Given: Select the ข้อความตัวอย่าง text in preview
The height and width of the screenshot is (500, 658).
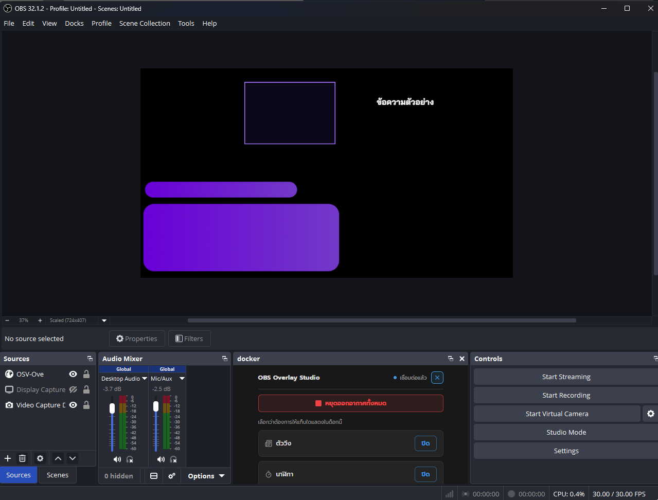Looking at the screenshot, I should click(405, 102).
